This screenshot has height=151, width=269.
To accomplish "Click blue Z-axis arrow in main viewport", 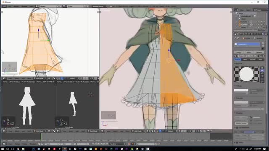I will pyautogui.click(x=169, y=50).
